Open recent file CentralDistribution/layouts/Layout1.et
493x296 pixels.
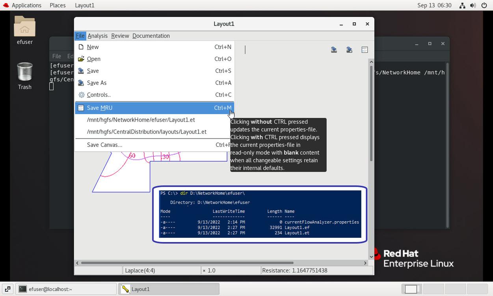(x=147, y=132)
